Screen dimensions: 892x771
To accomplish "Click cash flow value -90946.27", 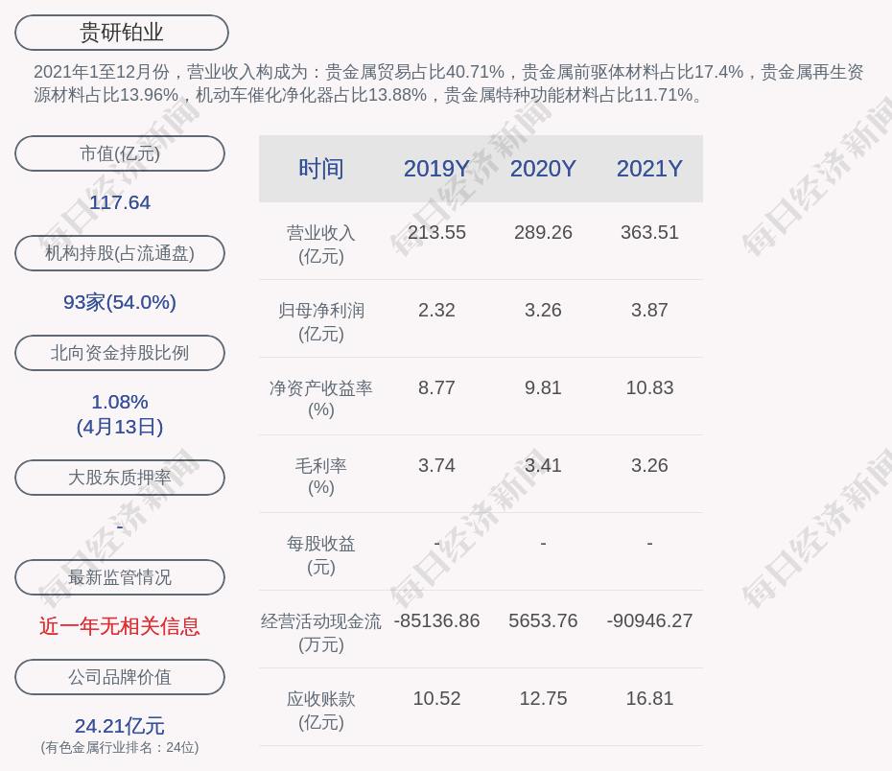I will pos(649,620).
